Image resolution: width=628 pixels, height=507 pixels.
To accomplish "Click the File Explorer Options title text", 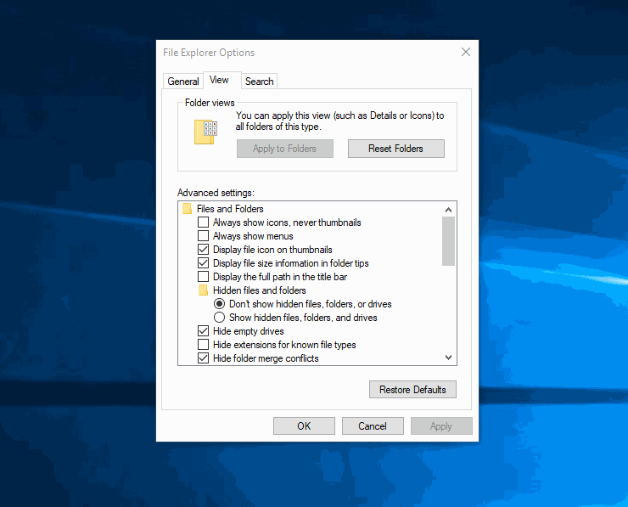I will (209, 53).
